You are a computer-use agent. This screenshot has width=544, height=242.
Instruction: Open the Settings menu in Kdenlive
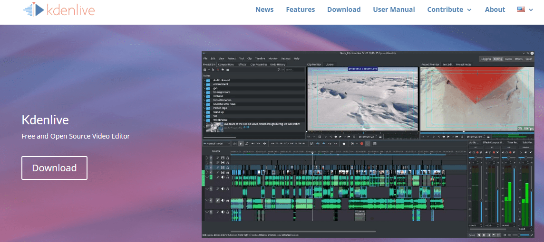coord(286,58)
